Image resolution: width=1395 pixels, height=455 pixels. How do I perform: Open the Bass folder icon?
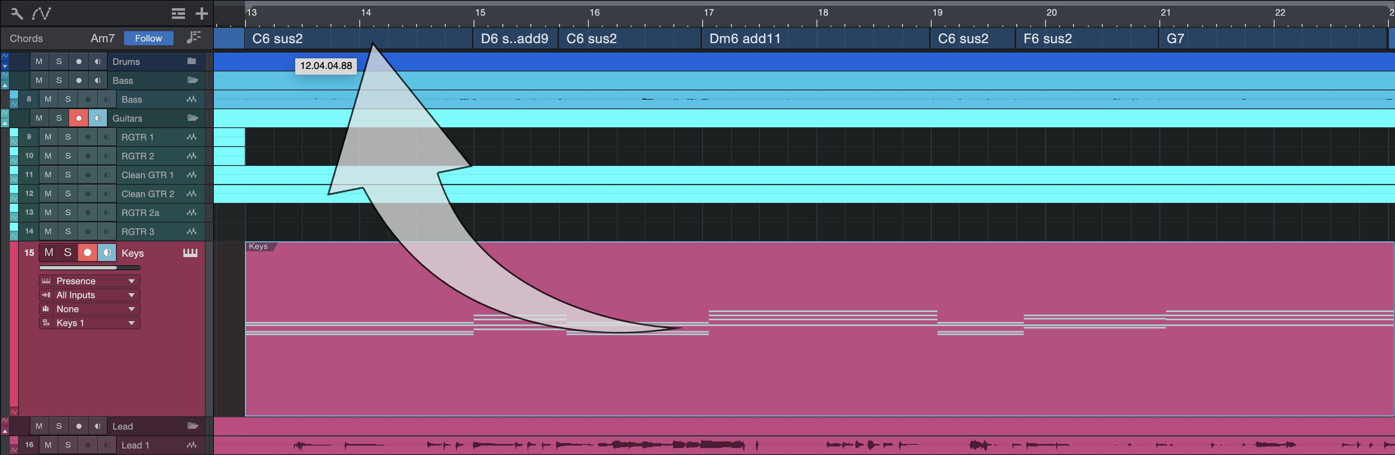tap(192, 80)
